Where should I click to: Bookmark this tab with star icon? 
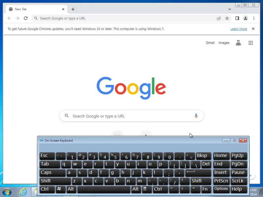[227, 18]
